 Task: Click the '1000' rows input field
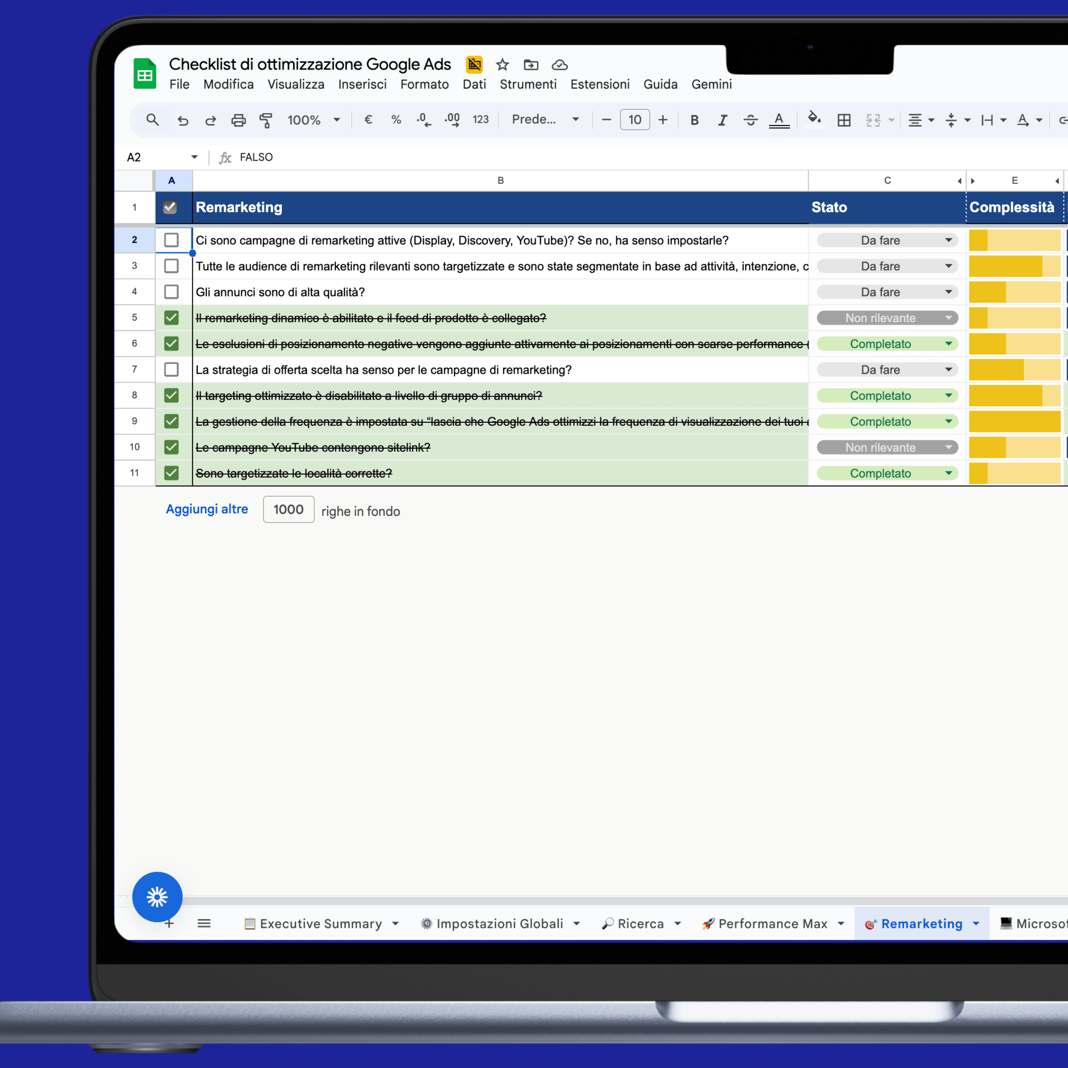288,509
